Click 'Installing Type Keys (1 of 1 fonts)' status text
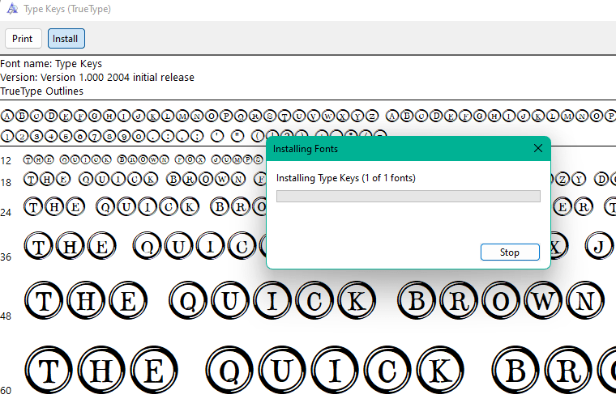 tap(346, 178)
